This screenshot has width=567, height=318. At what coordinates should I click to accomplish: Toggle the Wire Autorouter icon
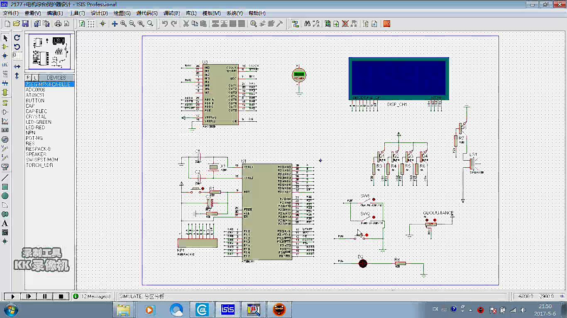pyautogui.click(x=295, y=24)
